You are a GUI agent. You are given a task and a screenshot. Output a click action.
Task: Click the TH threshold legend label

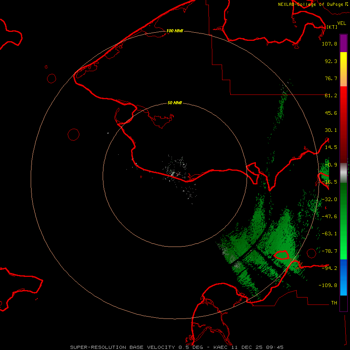[x=334, y=303]
